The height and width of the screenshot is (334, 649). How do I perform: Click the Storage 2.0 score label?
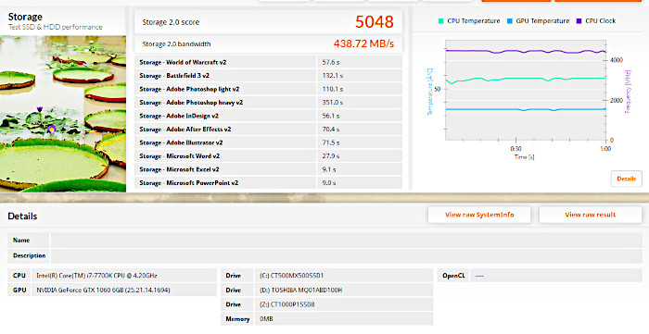pyautogui.click(x=171, y=22)
